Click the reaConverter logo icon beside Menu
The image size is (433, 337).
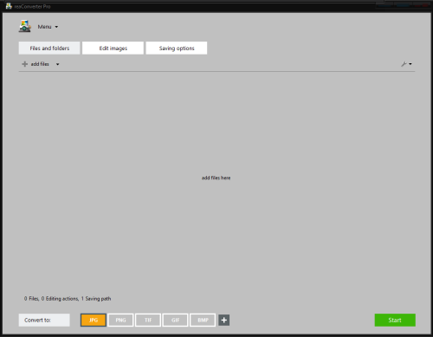[x=25, y=26]
